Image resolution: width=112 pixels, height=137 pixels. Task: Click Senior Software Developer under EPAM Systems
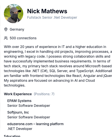coord(29,106)
